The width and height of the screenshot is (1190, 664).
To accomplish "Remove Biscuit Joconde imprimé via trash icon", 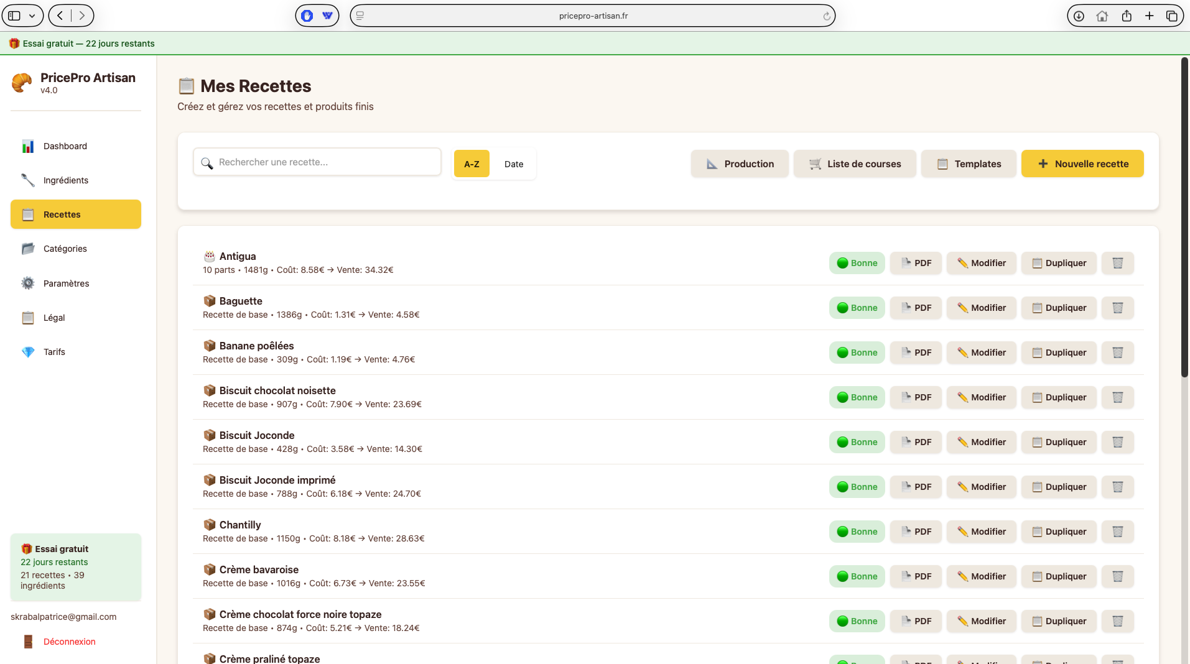I will point(1117,487).
